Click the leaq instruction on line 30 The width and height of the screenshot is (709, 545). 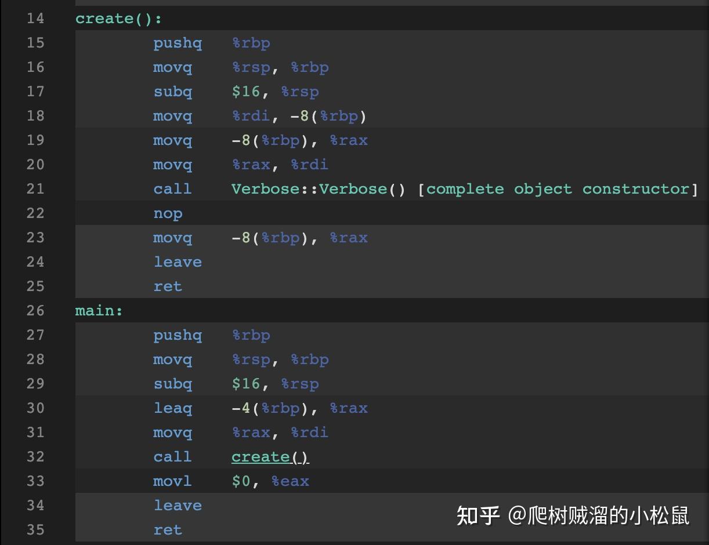(x=173, y=408)
